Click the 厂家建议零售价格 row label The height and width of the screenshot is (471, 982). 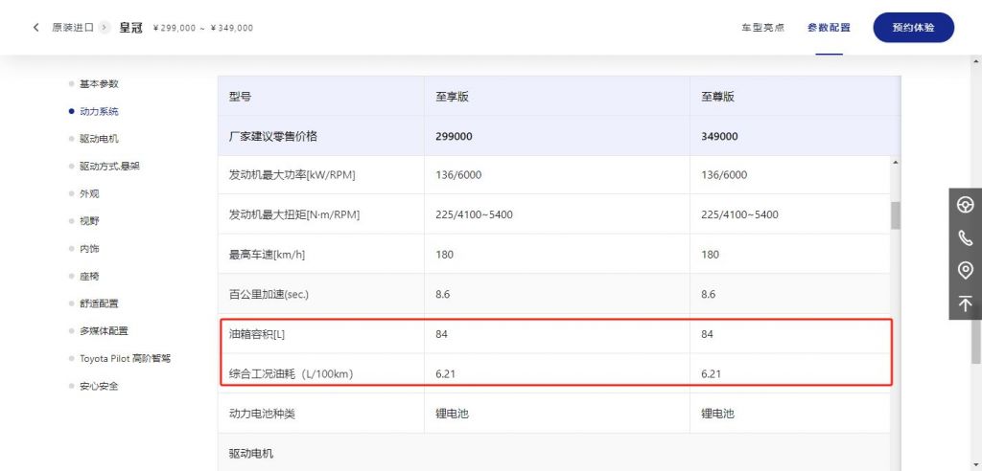pos(273,136)
